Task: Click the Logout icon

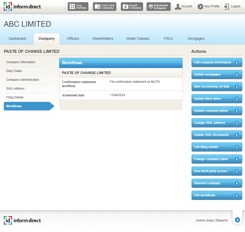Action: pos(227,7)
